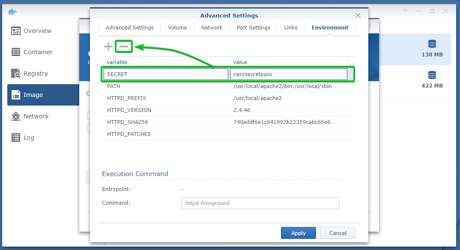Go to Network in the sidebar

click(36, 116)
